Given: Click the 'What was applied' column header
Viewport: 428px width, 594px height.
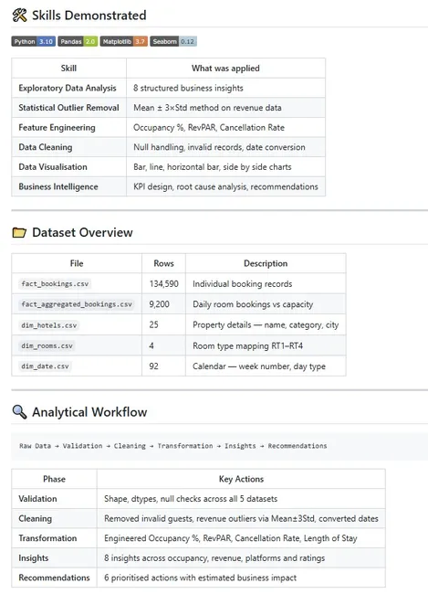Looking at the screenshot, I should pyautogui.click(x=225, y=69).
